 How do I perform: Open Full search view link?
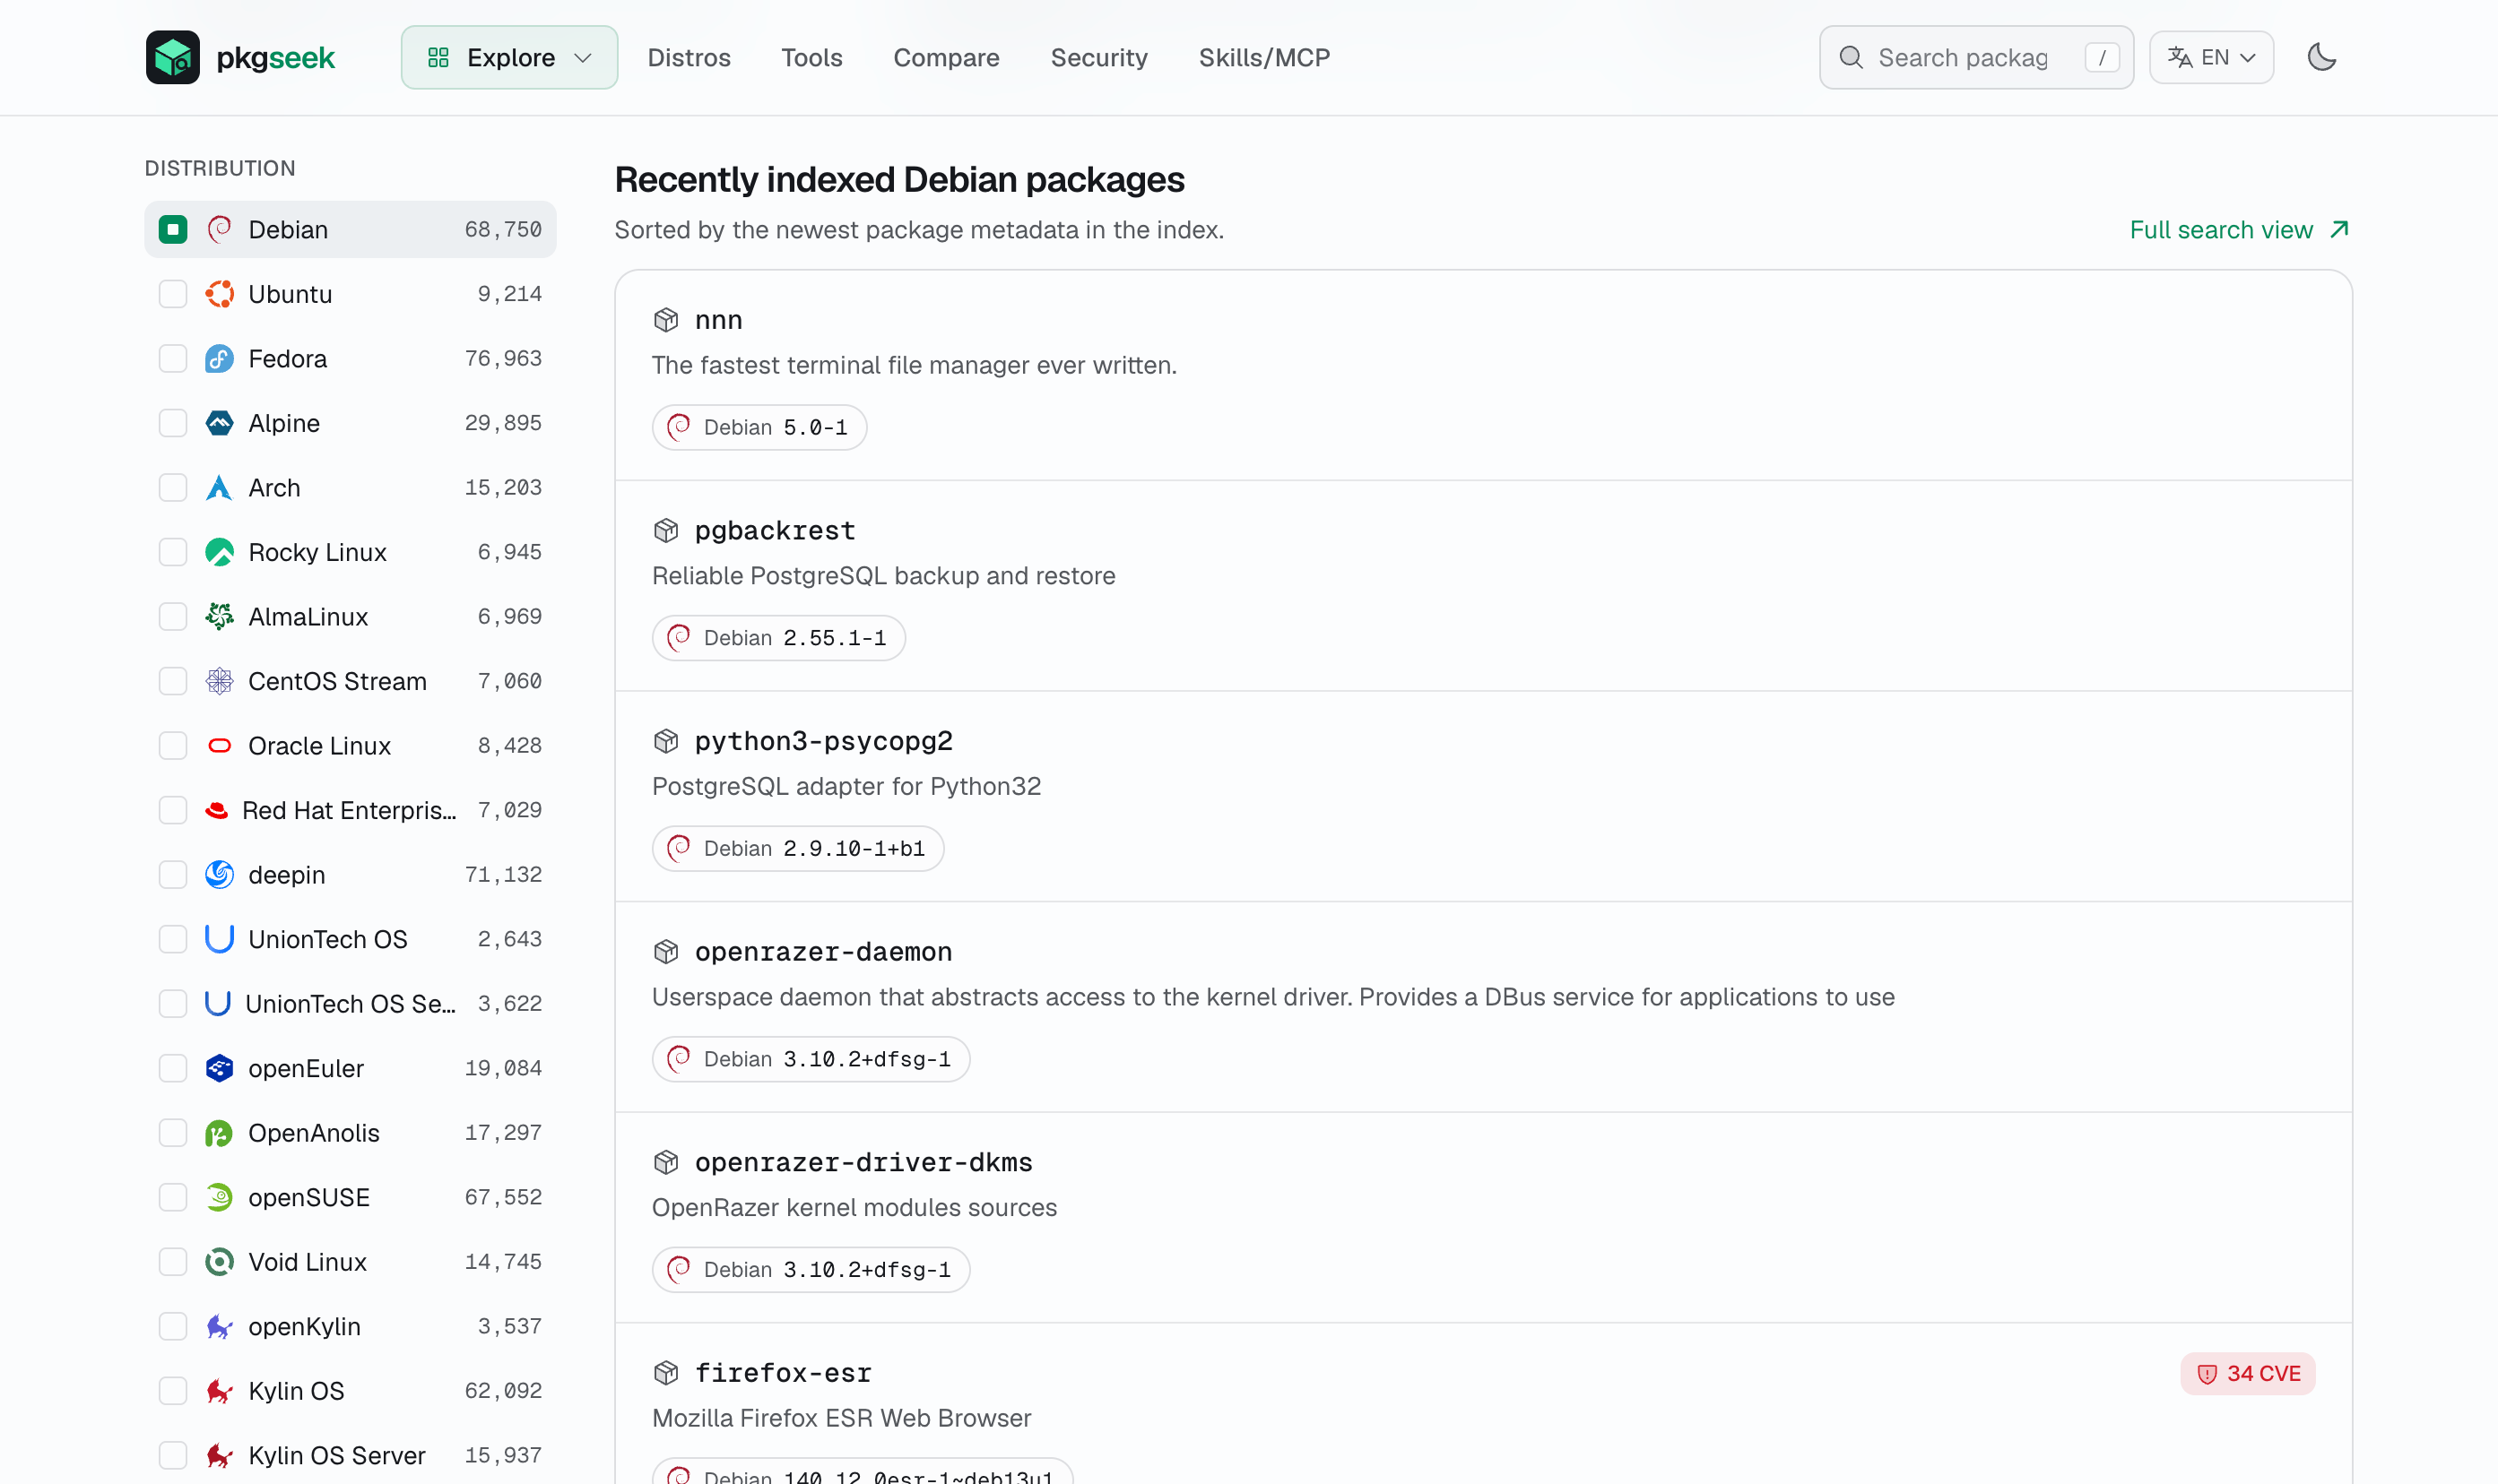[2239, 230]
